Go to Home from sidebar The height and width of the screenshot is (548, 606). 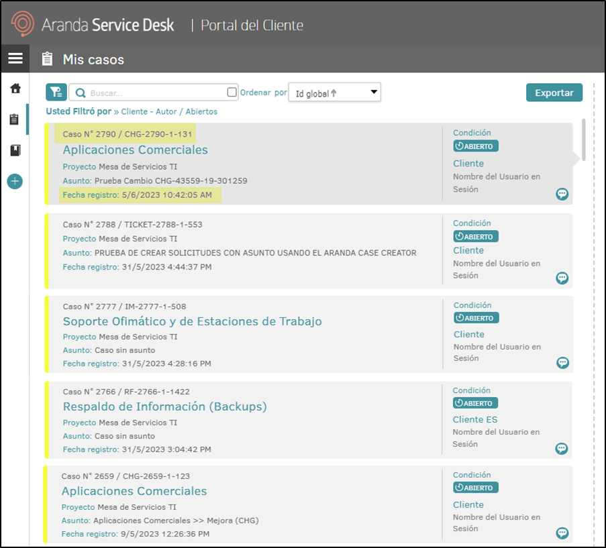(15, 89)
